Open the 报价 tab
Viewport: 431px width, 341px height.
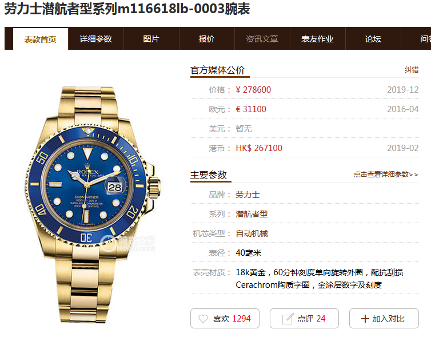207,39
